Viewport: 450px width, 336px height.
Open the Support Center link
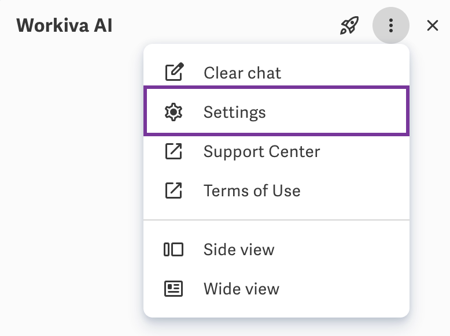click(276, 151)
